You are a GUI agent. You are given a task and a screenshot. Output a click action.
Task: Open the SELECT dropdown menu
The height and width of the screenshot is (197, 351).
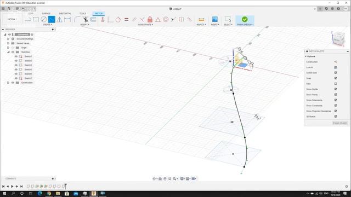228,25
